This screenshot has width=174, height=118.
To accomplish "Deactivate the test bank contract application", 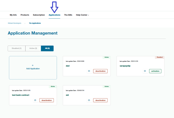I will [47, 100].
